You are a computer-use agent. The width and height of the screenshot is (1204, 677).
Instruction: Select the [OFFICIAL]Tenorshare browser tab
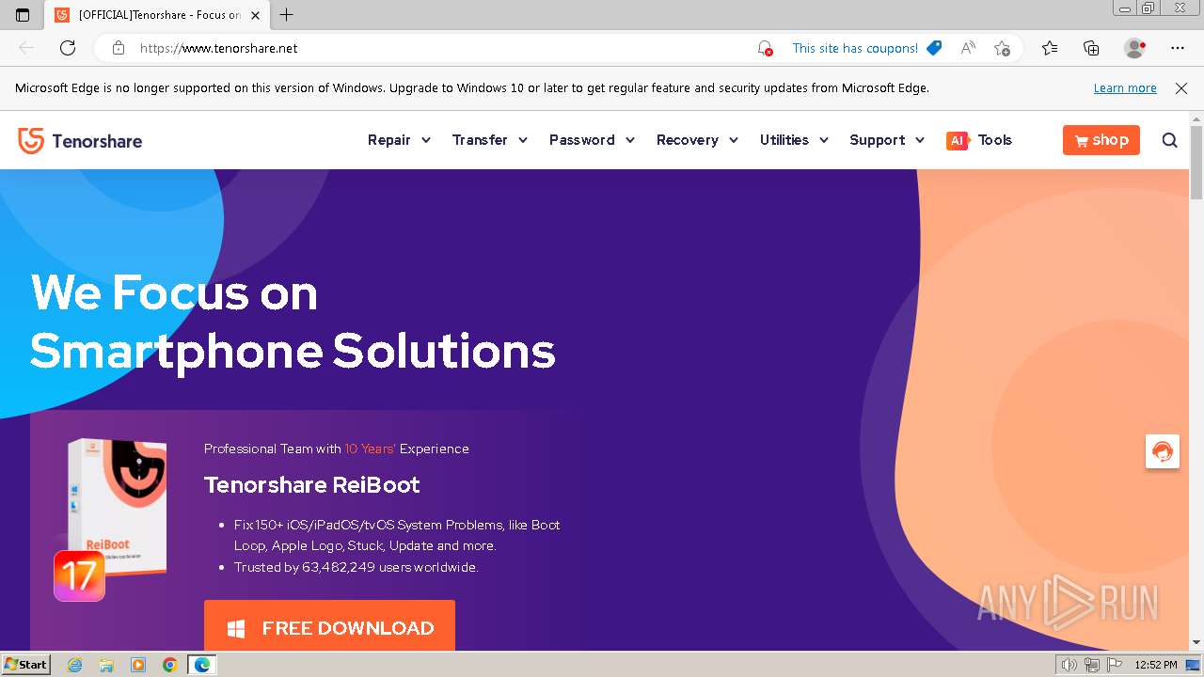pyautogui.click(x=155, y=15)
